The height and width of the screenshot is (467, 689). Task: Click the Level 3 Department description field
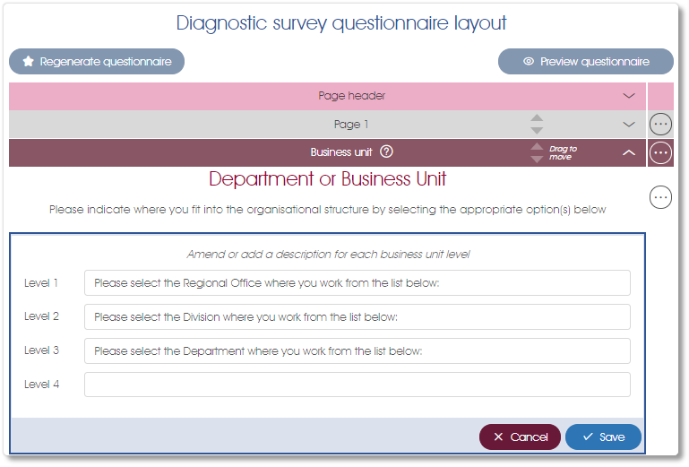(357, 350)
